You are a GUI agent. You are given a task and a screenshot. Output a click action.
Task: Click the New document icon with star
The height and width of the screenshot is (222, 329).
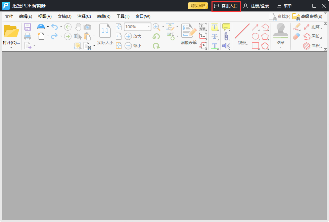coord(41,36)
